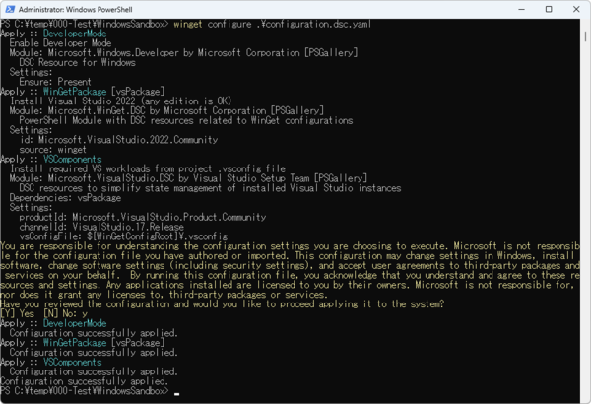
Task: Click the vertical scrollbar thumb
Action: pyautogui.click(x=585, y=36)
